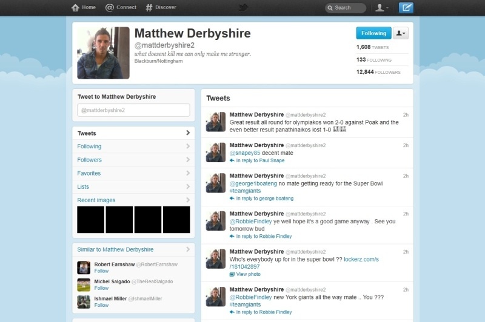The height and width of the screenshot is (322, 485).
Task: Click the tweet to @mattderbyshire2 text box
Action: coord(133,110)
